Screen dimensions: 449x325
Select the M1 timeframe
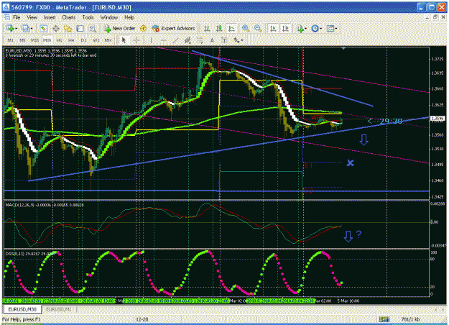(x=10, y=40)
